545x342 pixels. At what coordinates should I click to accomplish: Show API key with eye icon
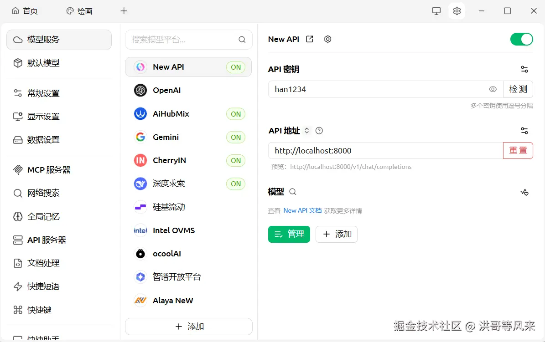pos(493,89)
